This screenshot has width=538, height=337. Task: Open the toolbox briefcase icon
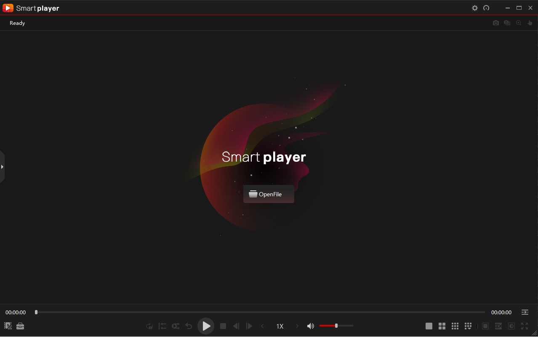click(20, 326)
